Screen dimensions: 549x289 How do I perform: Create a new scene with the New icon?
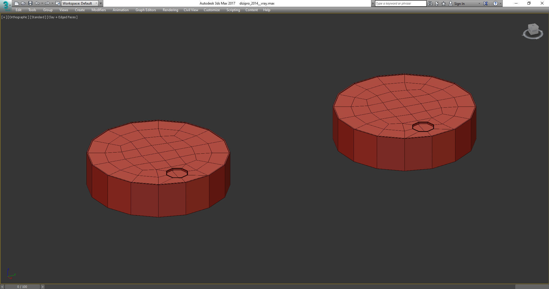16,3
